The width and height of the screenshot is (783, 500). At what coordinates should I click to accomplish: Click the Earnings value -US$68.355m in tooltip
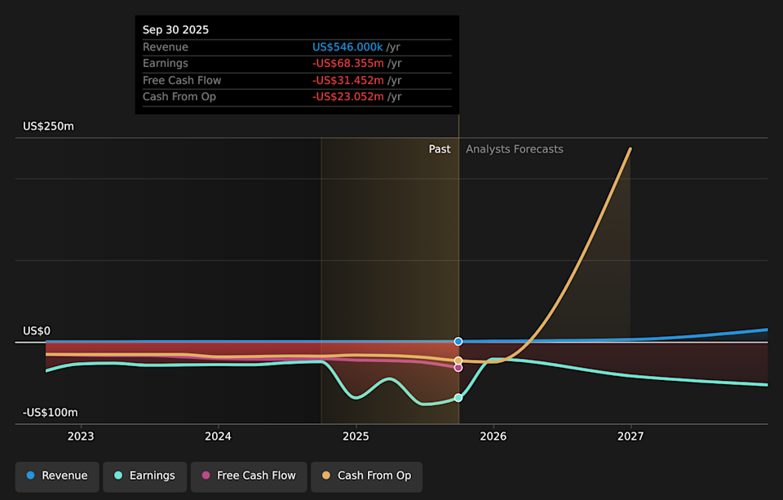(x=347, y=64)
